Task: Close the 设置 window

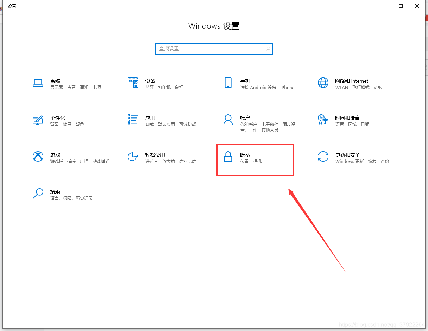Action: click(x=417, y=6)
